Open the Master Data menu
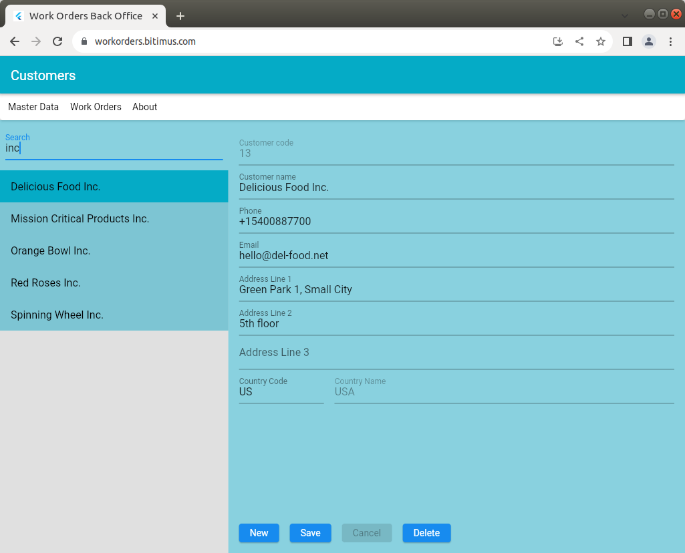 pos(33,107)
